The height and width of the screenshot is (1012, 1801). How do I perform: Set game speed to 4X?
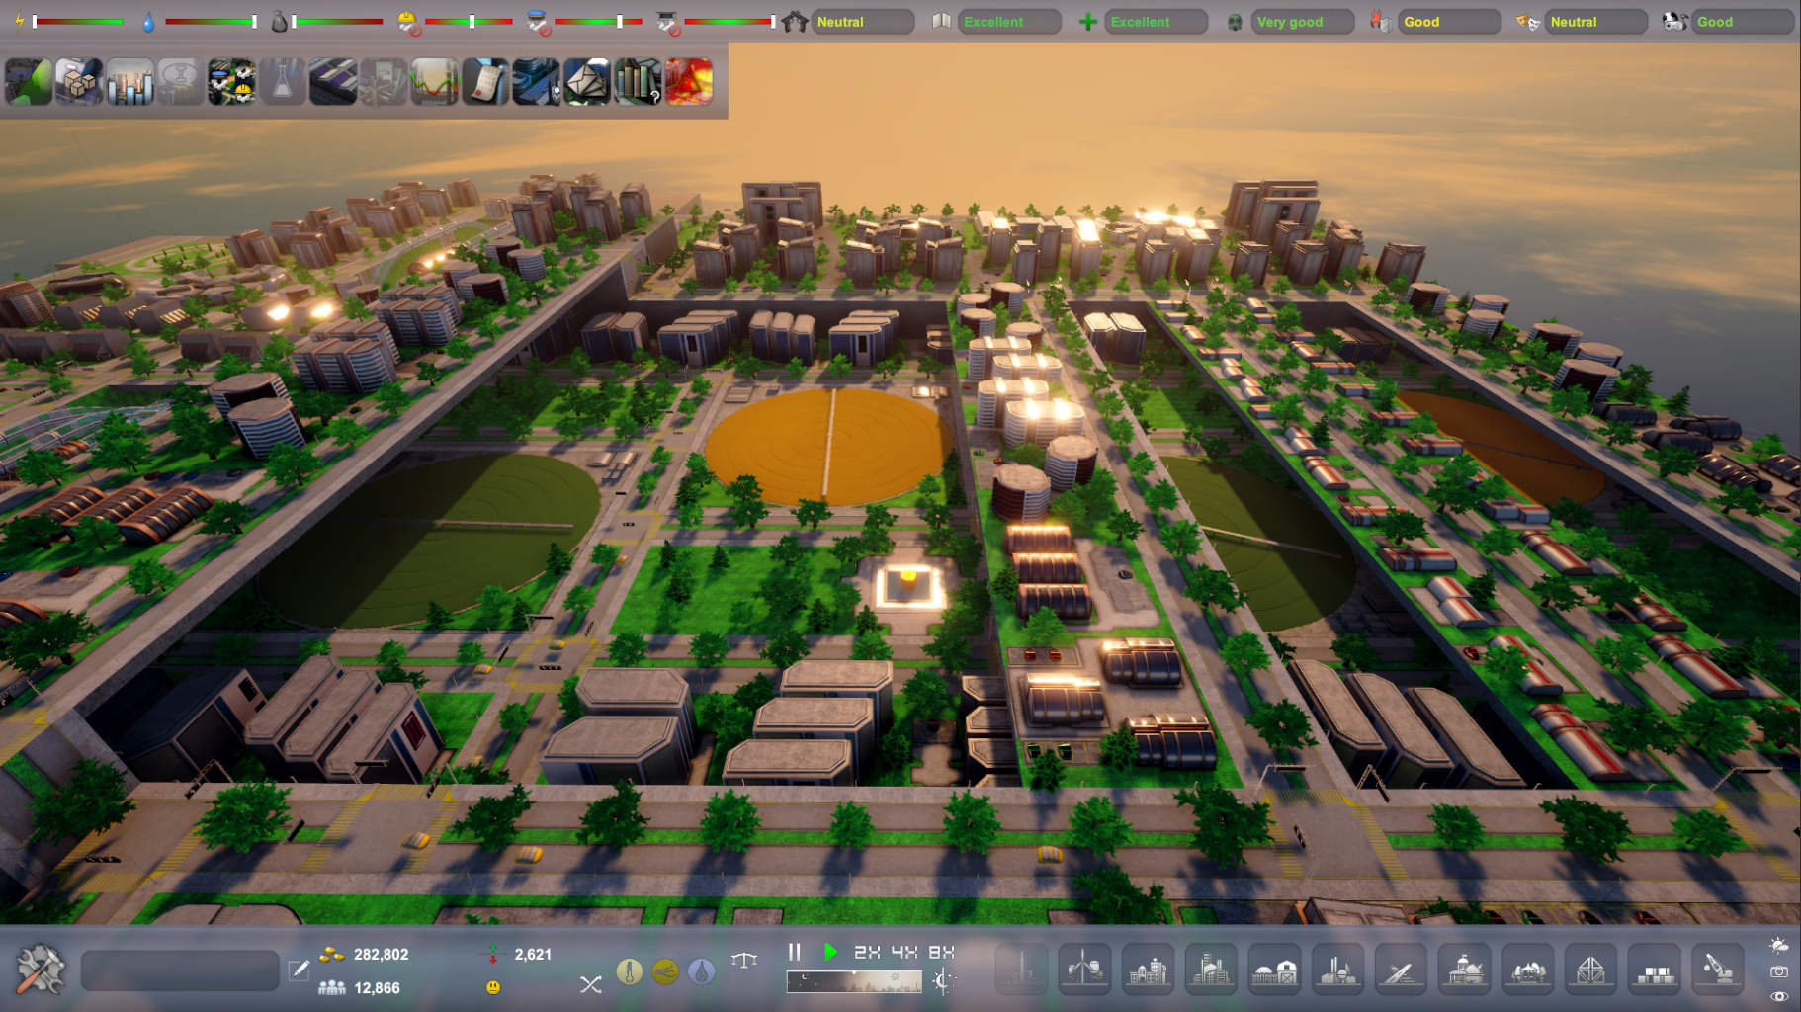click(x=904, y=952)
